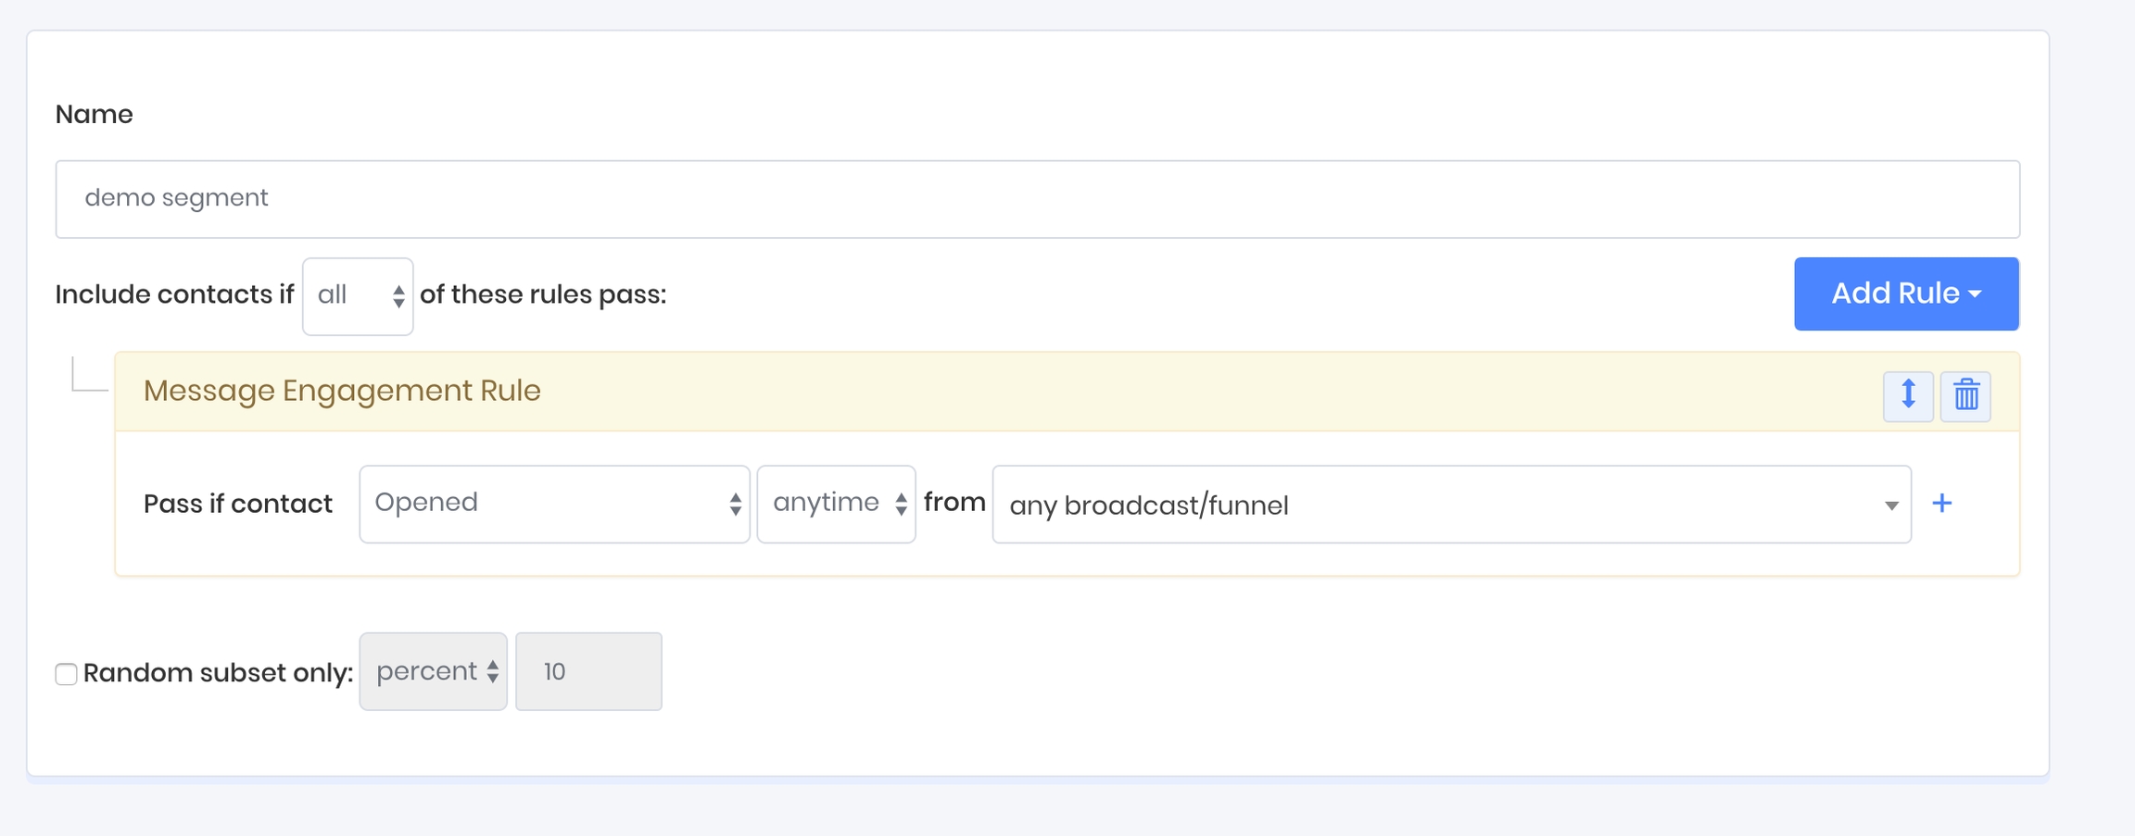Click the "Random subset only:" label text
Viewport: 2135px width, 836px height.
[218, 673]
